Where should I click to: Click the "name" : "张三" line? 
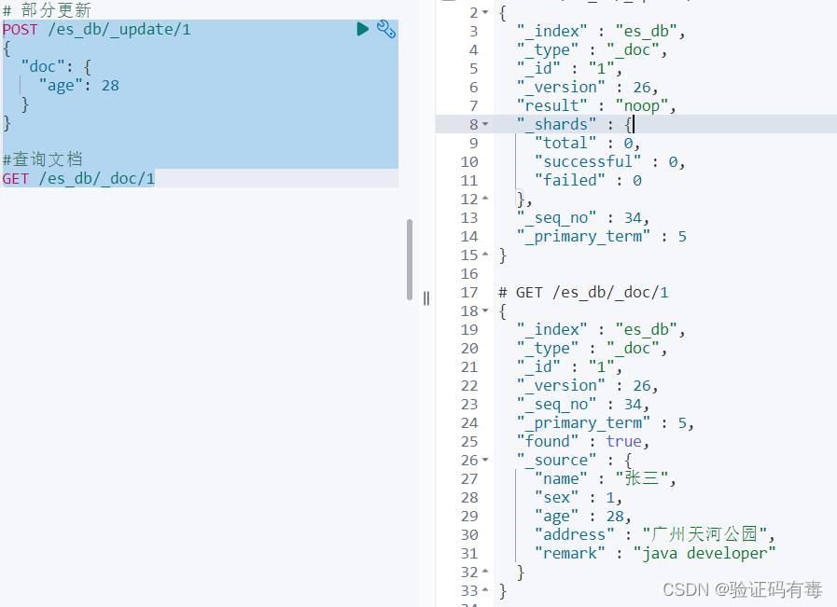pyautogui.click(x=606, y=478)
